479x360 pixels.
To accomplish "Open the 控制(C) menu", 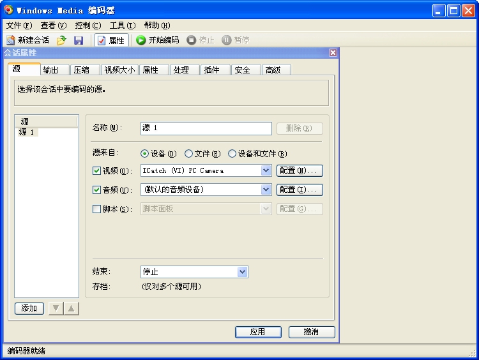I will point(88,26).
